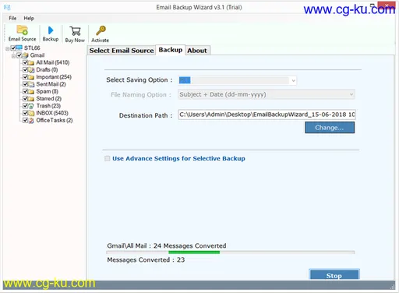Select the All Mail (5410) label

[53, 62]
